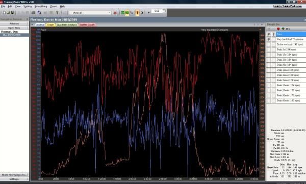
Task: Toggle visibility checkbox for Peak 20min range
Action: (269, 90)
